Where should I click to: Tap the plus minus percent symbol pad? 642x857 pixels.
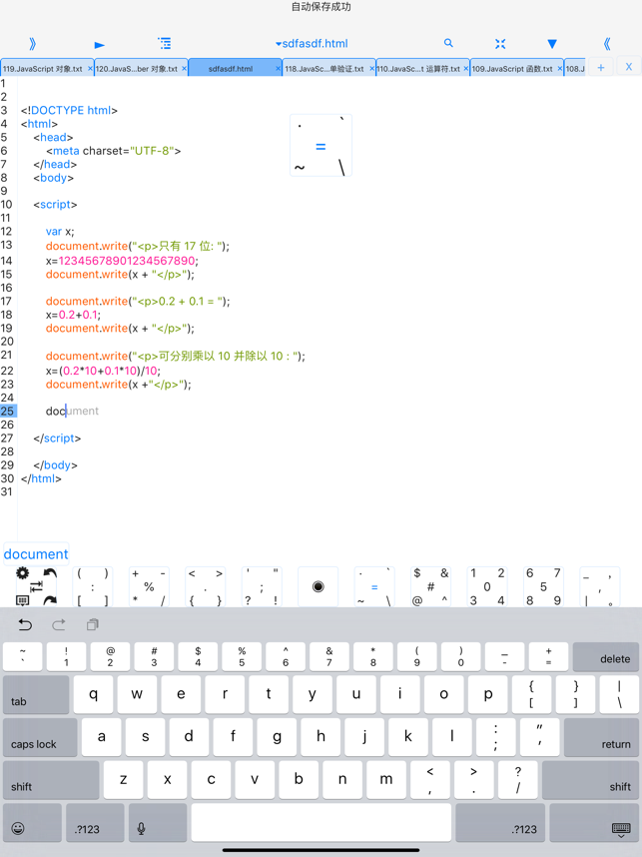(149, 586)
